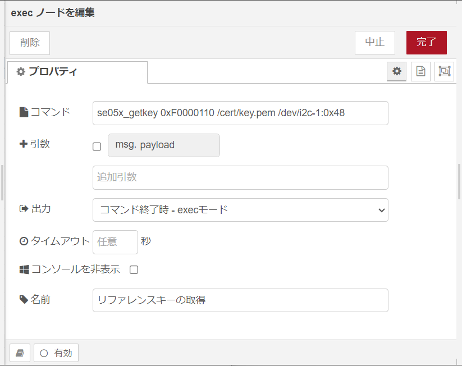Focus the 追加引数 extra arguments field
This screenshot has height=366, width=462.
[x=240, y=178]
